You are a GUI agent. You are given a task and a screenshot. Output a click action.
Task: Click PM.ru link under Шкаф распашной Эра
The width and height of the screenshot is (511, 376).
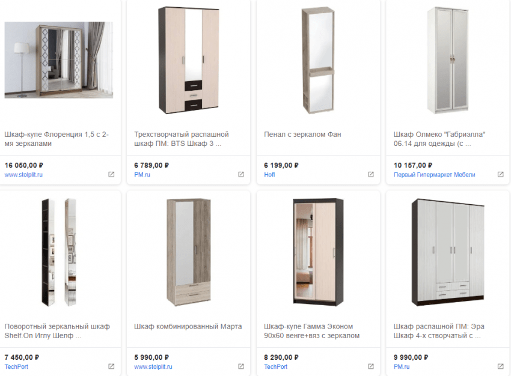click(401, 366)
